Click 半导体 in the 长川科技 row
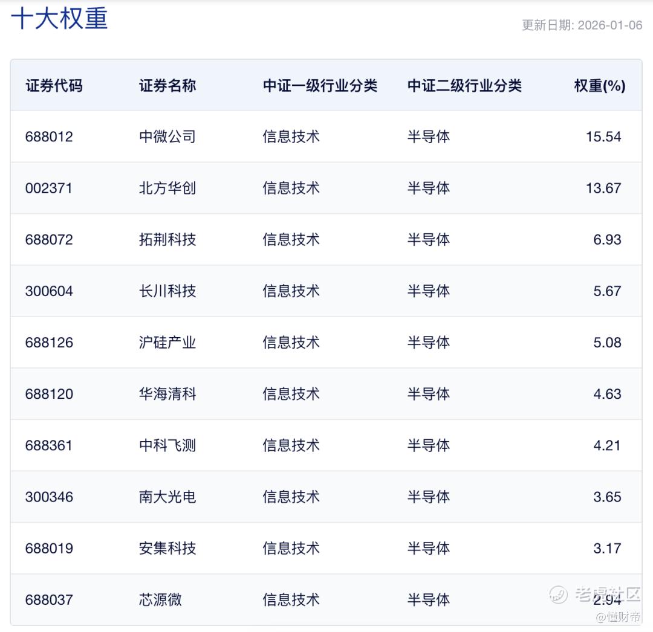The image size is (653, 632). coord(429,291)
